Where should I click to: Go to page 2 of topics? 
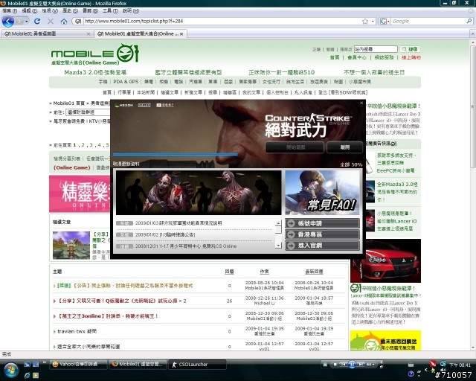83,145
